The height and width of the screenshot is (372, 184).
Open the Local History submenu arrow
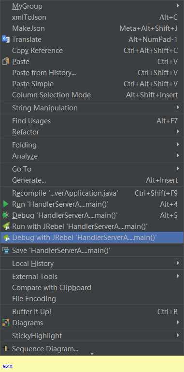click(x=178, y=263)
